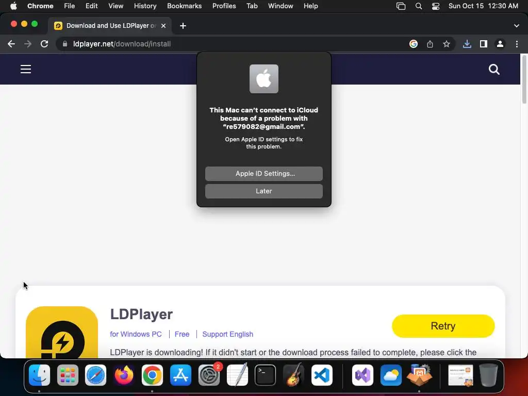Click the Support English link
The width and height of the screenshot is (528, 396).
(227, 334)
